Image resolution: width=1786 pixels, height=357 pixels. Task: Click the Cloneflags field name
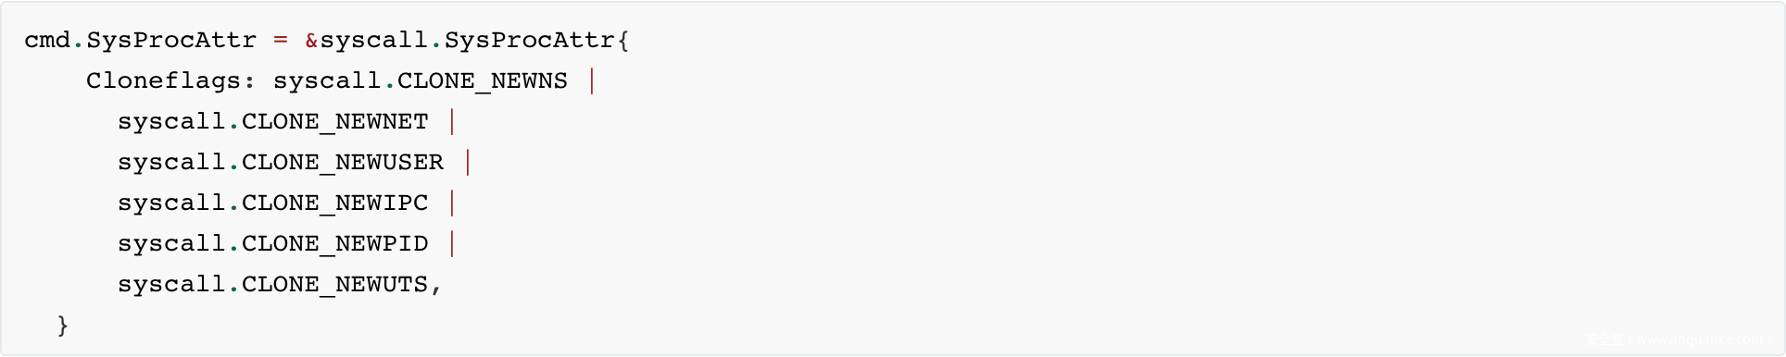(x=163, y=80)
